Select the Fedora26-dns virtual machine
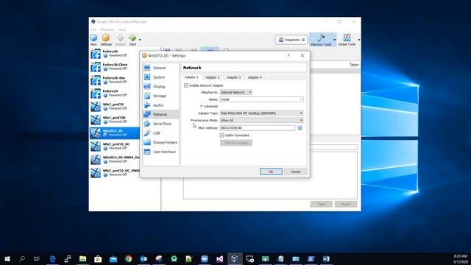471x265 pixels. (115, 80)
